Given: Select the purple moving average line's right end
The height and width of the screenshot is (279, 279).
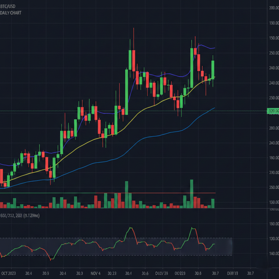Looking at the screenshot, I should coord(214,48).
